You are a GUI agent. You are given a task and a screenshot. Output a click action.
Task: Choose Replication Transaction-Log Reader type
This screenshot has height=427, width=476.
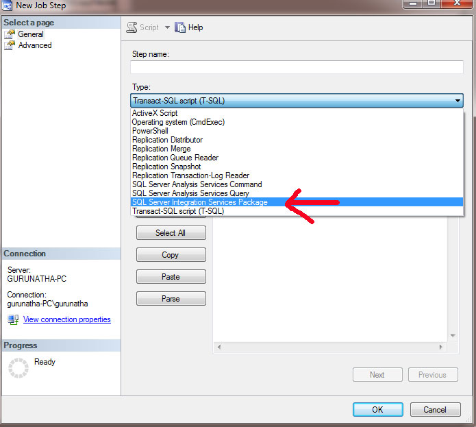tap(297, 175)
